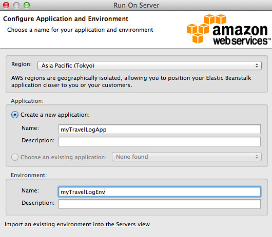Screen dimensions: 272x237
Task: Zoom the window using the green button
Action: click(x=27, y=5)
